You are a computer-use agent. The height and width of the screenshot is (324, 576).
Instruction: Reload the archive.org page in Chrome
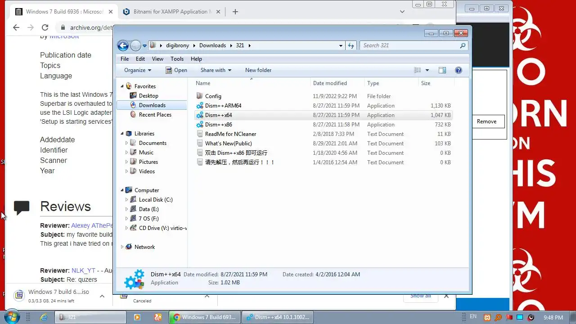coord(45,27)
